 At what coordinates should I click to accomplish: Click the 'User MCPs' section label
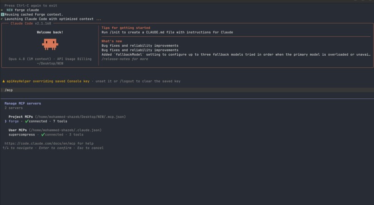[18, 130]
